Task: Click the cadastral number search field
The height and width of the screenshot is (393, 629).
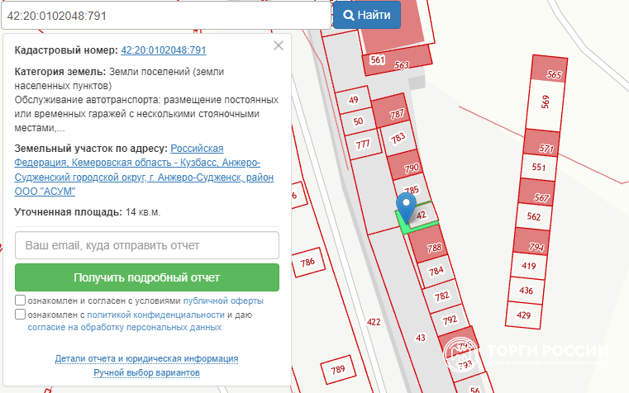Action: (x=165, y=15)
